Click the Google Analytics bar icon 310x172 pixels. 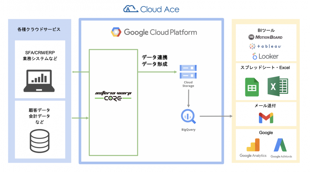tap(253, 145)
